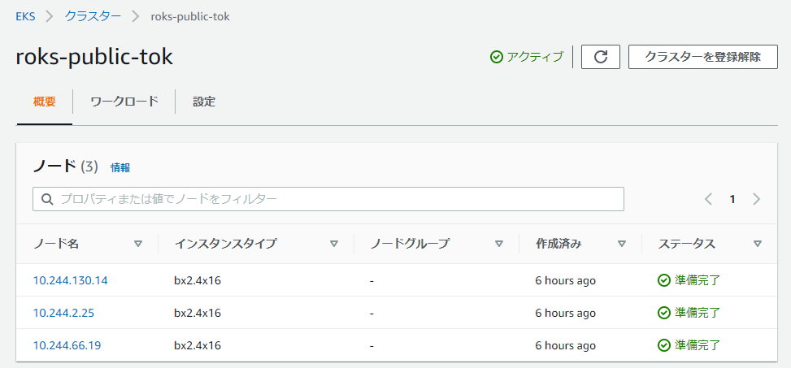Screen dimensions: 791x368
Task: Sort by ノード名 column arrow
Action: point(138,244)
